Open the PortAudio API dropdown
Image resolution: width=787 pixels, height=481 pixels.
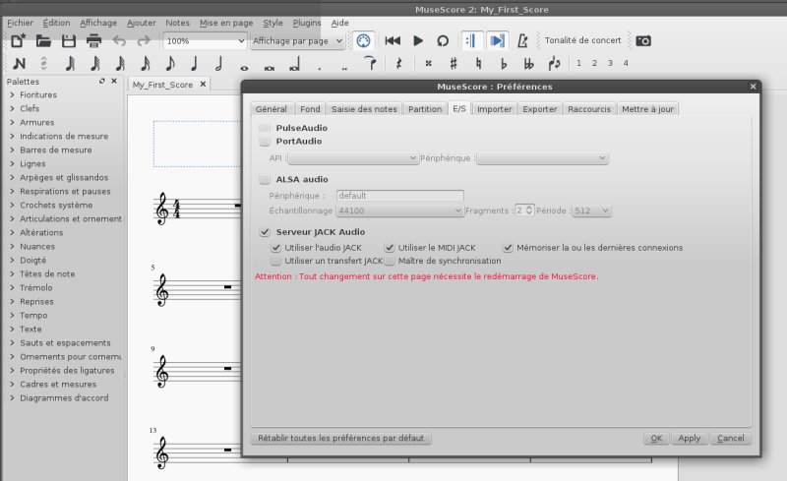coord(353,158)
